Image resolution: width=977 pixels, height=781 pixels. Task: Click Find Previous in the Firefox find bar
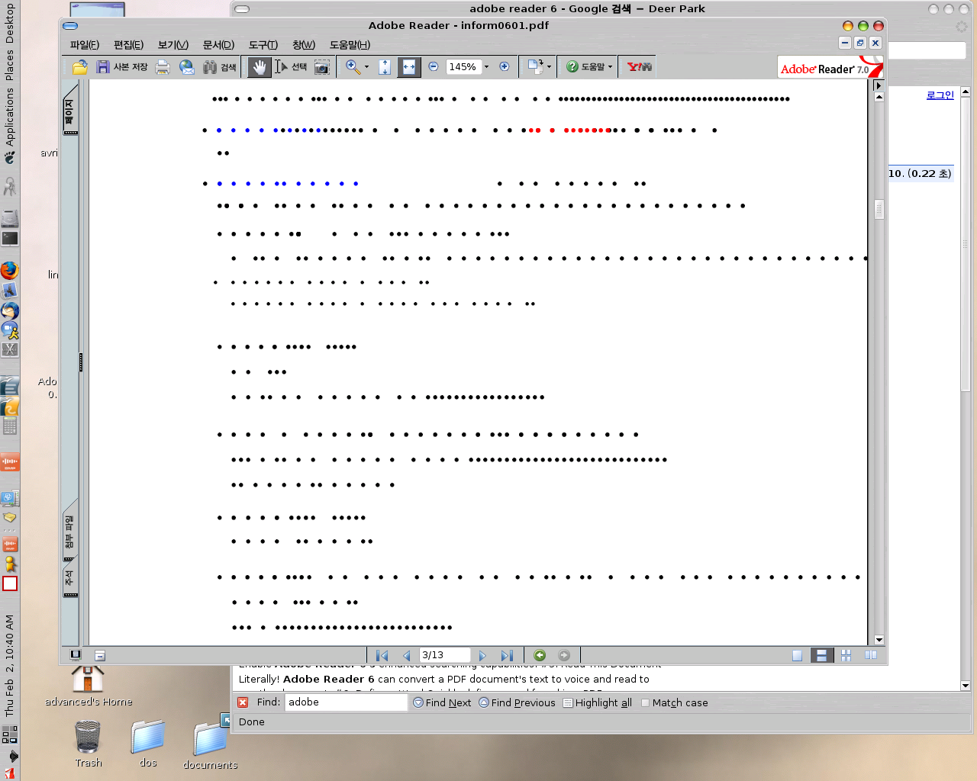coord(517,702)
